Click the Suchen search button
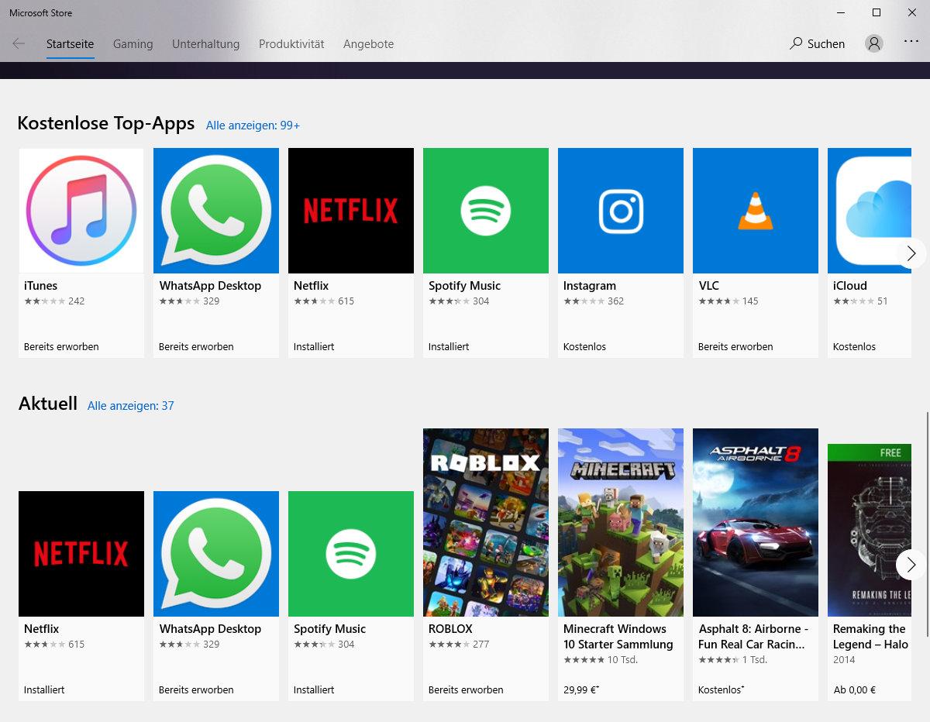The width and height of the screenshot is (930, 722). coord(817,44)
